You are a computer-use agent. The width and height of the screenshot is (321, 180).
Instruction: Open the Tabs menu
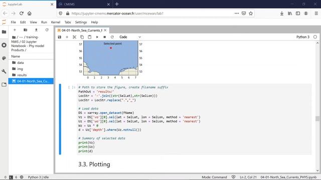68,22
